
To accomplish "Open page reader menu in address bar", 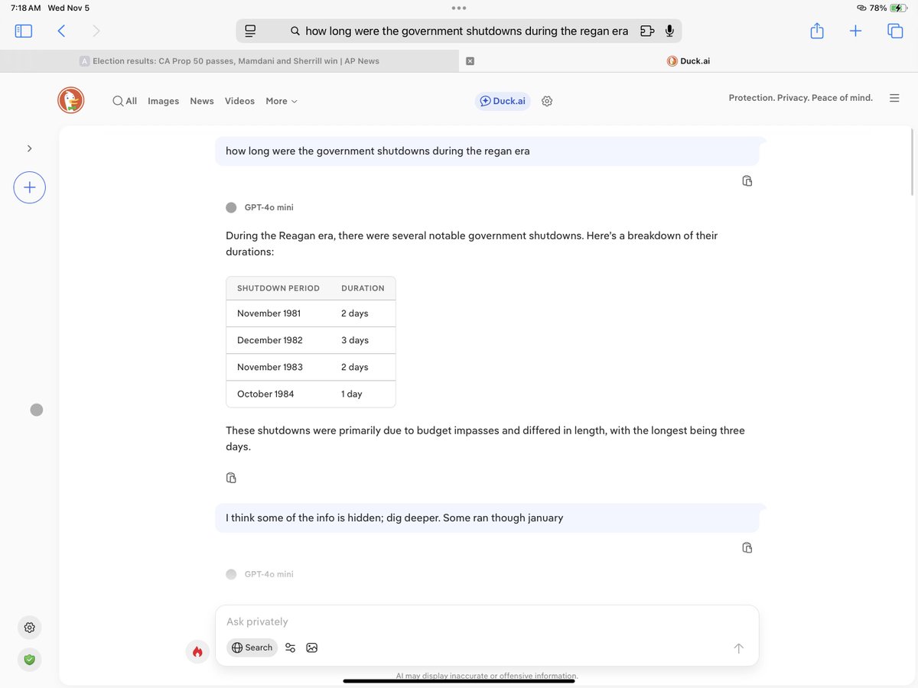I will [x=250, y=31].
